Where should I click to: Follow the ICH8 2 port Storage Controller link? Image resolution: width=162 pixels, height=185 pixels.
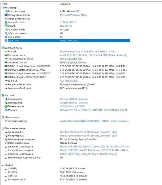click(x=88, y=132)
